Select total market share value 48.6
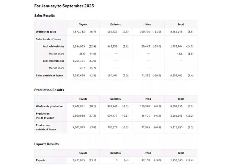Image resolution: width=239 pixels, height=165 pixels. click(180, 54)
